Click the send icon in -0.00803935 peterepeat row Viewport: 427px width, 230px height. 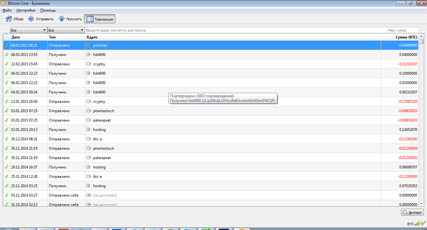[x=88, y=120]
